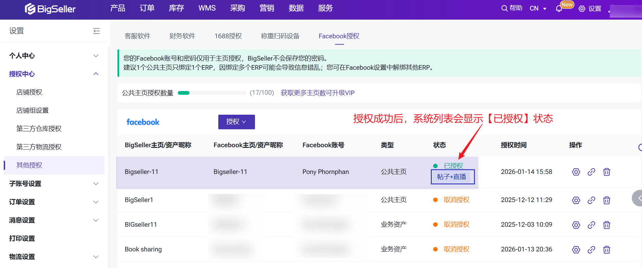Expand the 个人中心 section

click(54, 56)
